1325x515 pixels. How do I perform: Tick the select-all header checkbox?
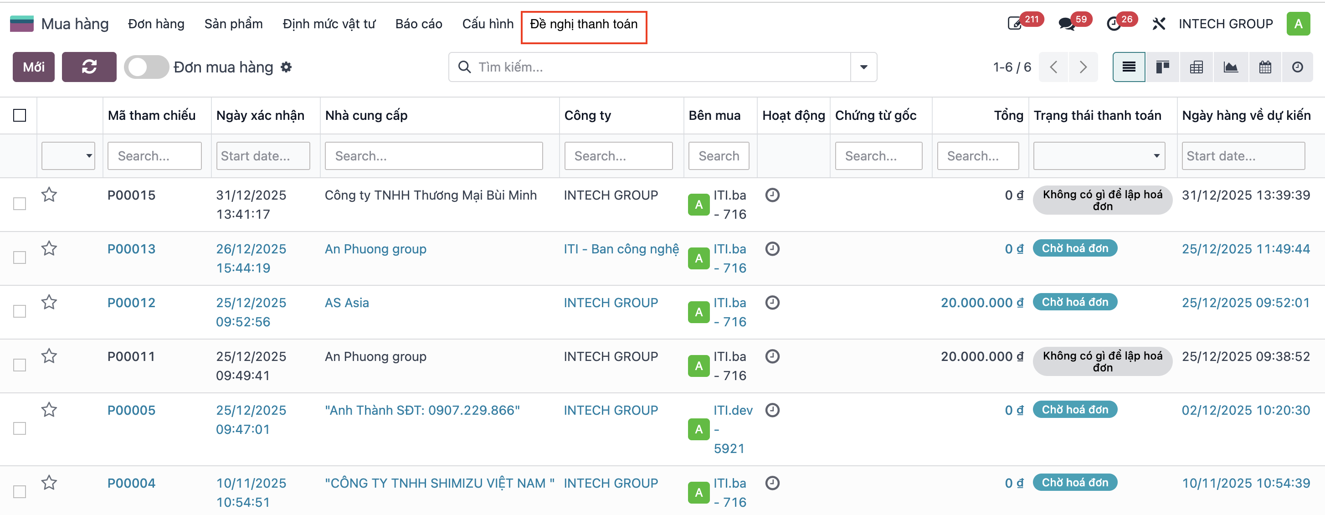click(x=20, y=115)
